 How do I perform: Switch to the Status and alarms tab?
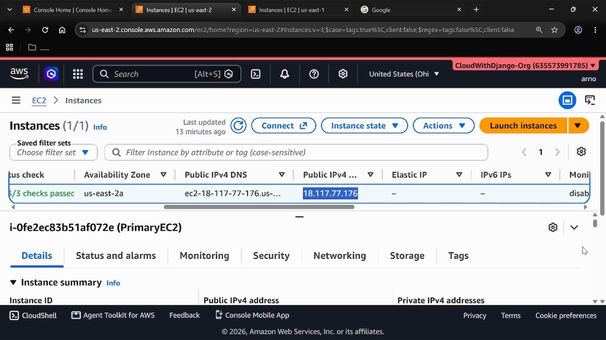point(116,256)
